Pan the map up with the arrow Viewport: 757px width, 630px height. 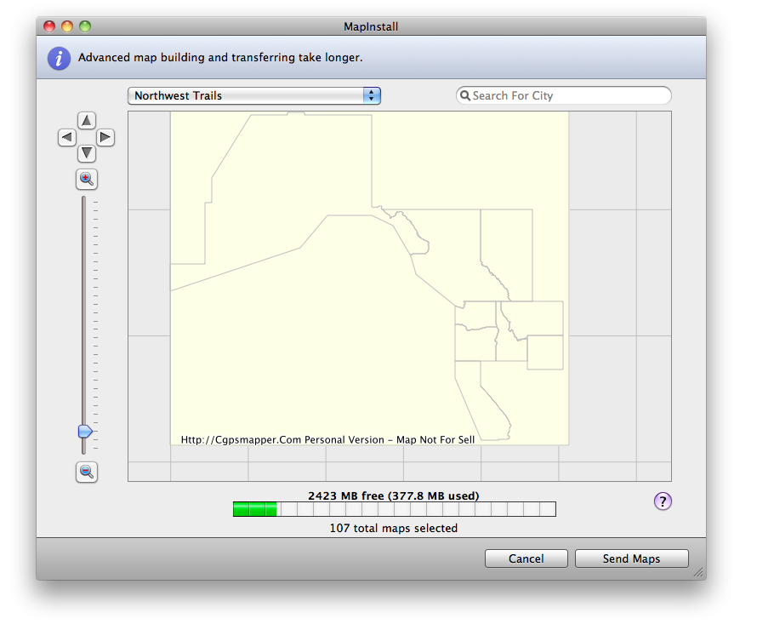pos(87,120)
